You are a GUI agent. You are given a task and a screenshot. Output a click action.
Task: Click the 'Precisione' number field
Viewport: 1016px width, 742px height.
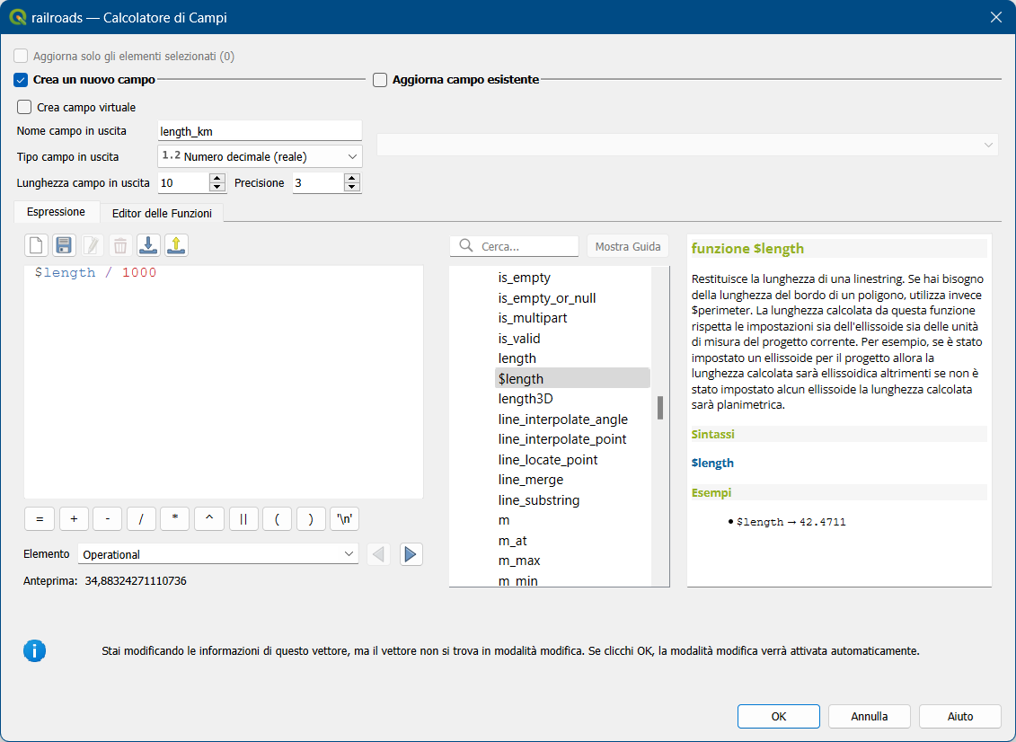[x=318, y=182]
